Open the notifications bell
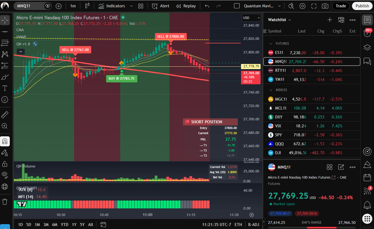374x229 pixels. pyautogui.click(x=367, y=205)
